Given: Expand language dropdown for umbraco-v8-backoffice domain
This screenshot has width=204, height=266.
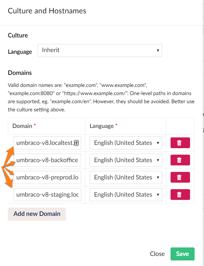Looking at the screenshot, I should coord(126,160).
